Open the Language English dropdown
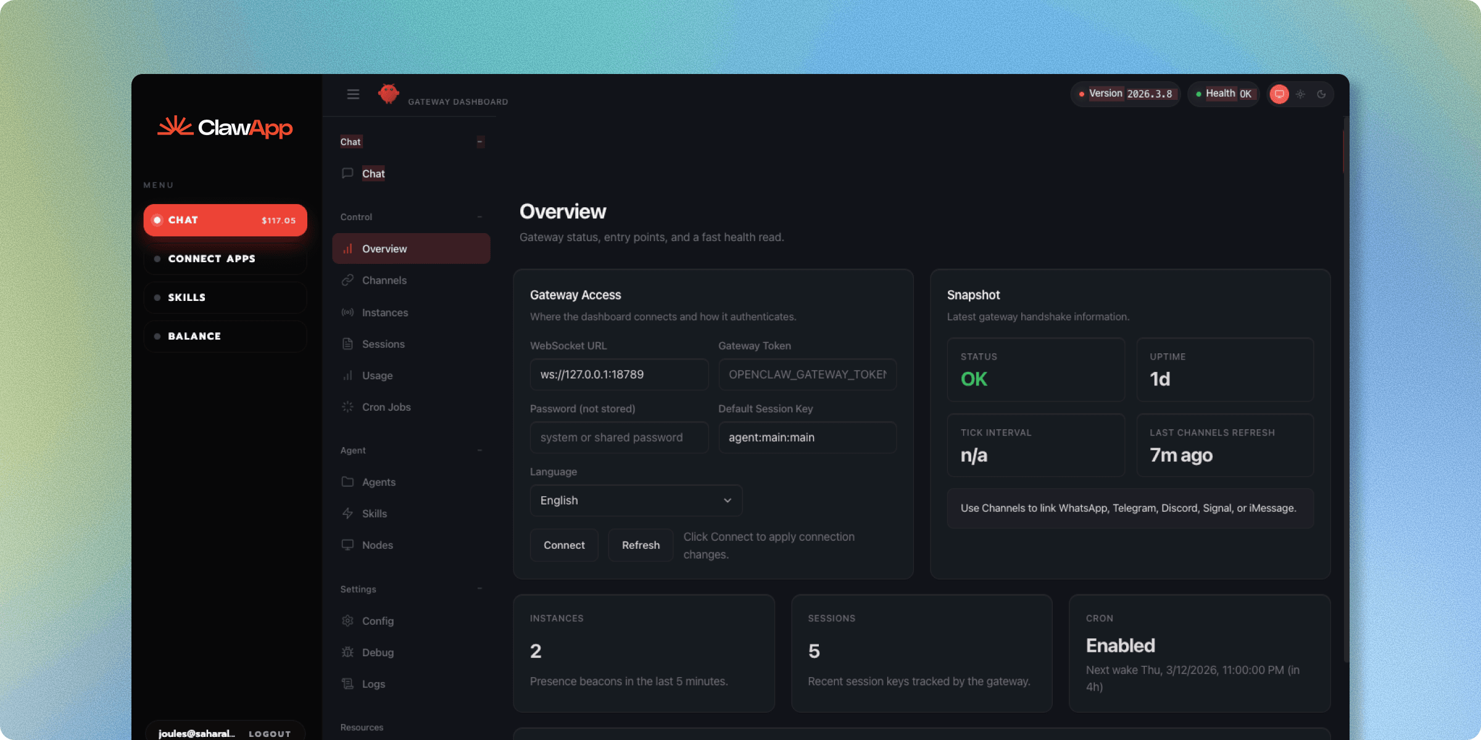Image resolution: width=1481 pixels, height=740 pixels. [636, 500]
